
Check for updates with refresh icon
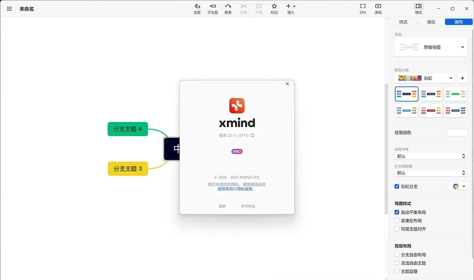point(252,135)
